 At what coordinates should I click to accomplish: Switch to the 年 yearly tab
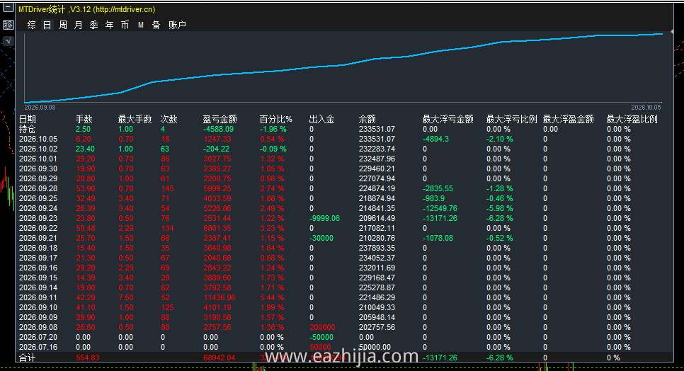(110, 25)
